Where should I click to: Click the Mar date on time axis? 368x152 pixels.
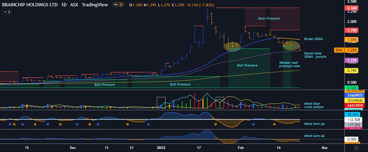pyautogui.click(x=324, y=148)
